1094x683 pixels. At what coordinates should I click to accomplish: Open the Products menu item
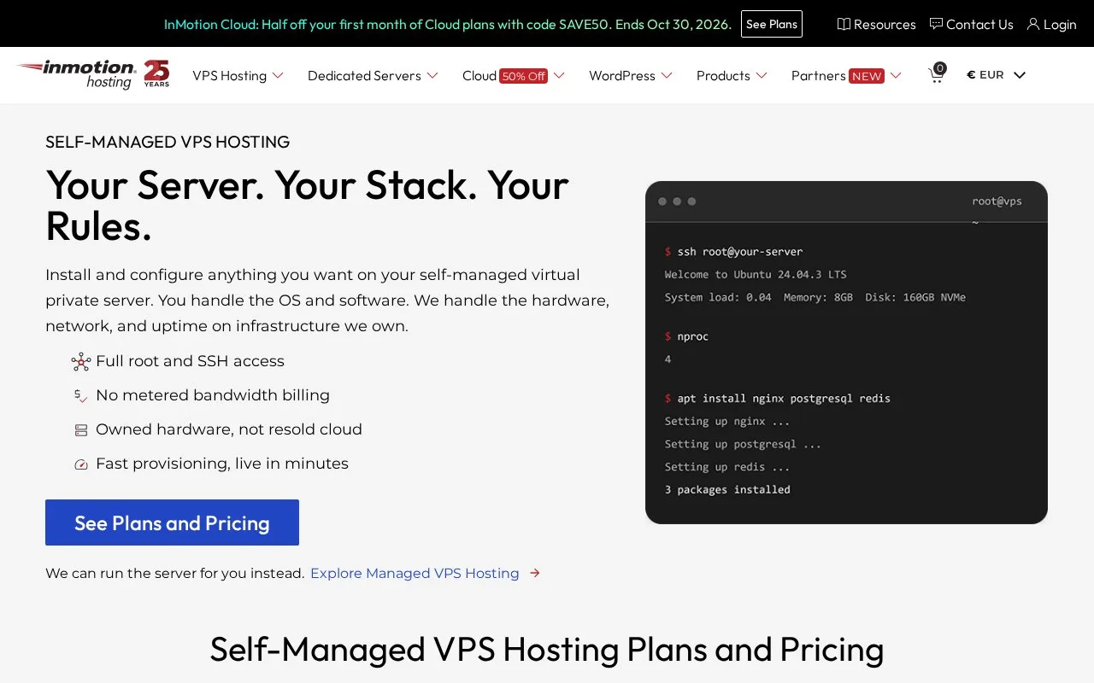coord(723,76)
